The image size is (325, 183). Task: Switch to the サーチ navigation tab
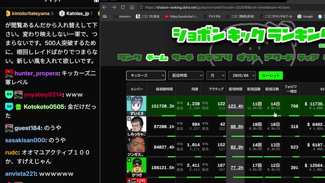(183, 57)
